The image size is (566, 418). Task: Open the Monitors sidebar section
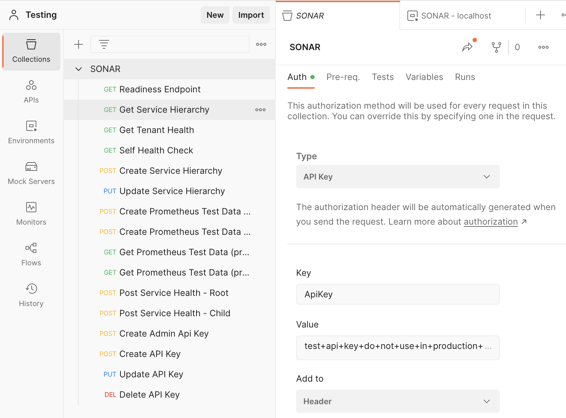tap(31, 214)
